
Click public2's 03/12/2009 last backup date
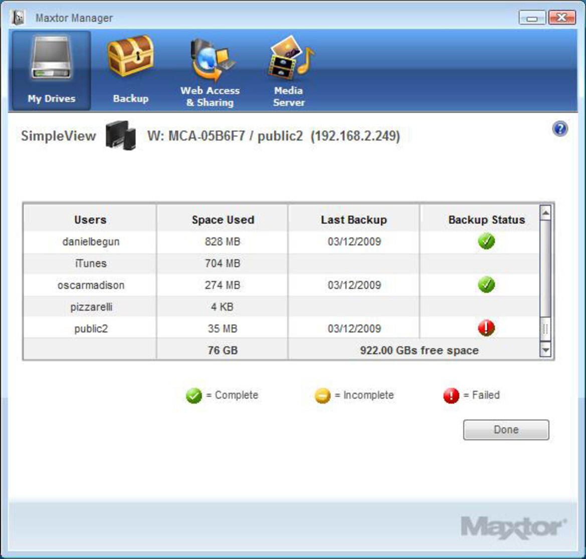pyautogui.click(x=354, y=328)
